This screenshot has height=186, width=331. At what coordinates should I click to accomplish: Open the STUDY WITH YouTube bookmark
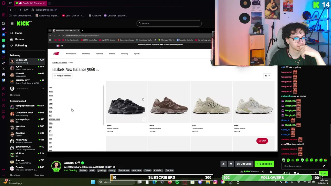pos(73,16)
